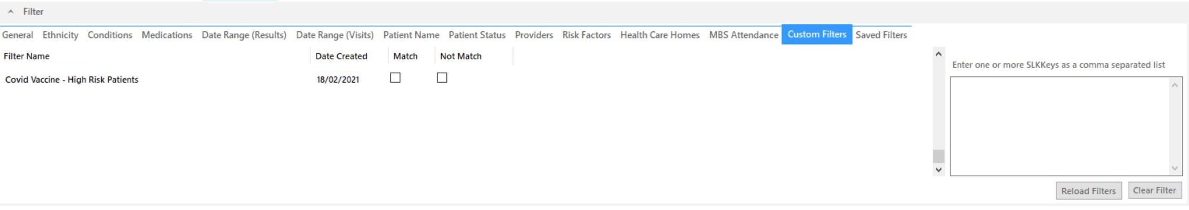Click the Clear Filter button
Image resolution: width=1189 pixels, height=210 pixels.
(1154, 190)
